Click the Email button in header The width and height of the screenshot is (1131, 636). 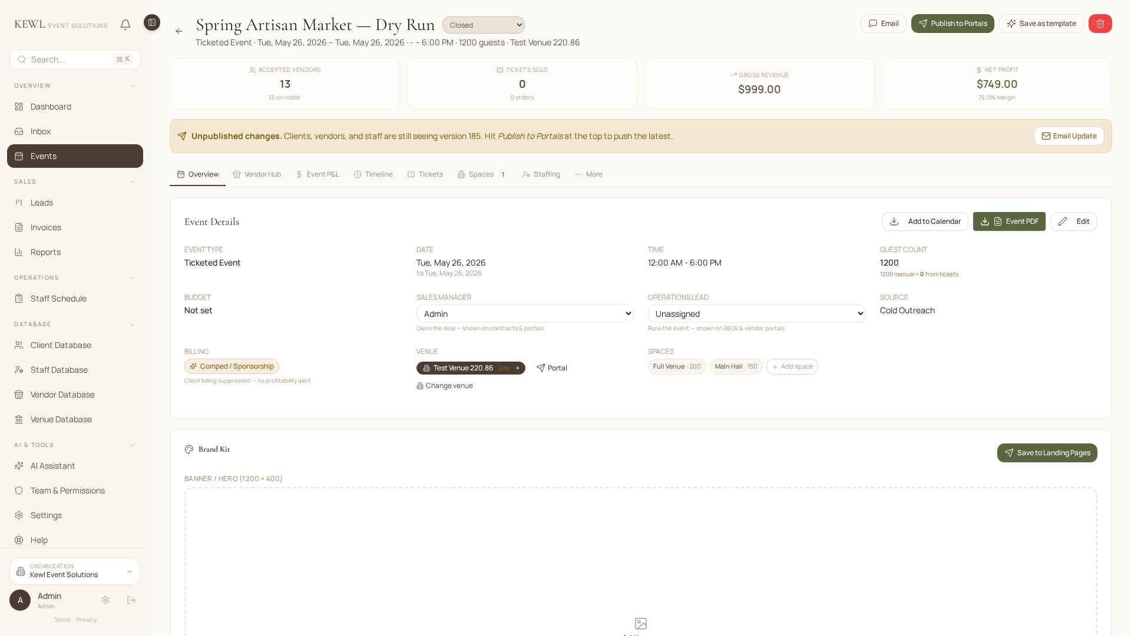884,24
